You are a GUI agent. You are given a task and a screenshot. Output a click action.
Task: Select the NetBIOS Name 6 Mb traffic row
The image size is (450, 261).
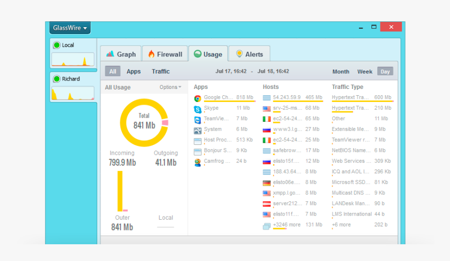tap(362, 151)
